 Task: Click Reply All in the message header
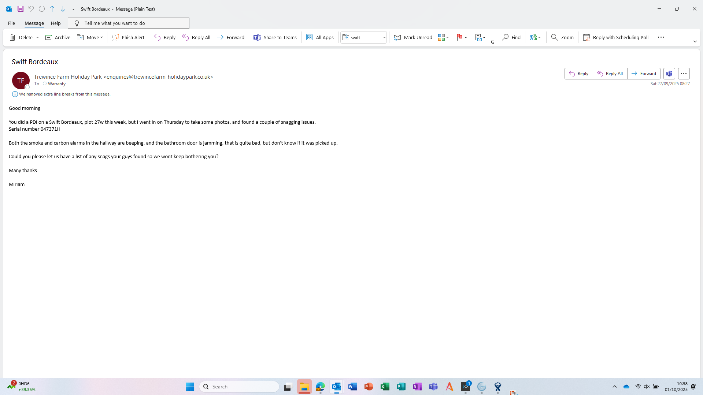click(610, 74)
